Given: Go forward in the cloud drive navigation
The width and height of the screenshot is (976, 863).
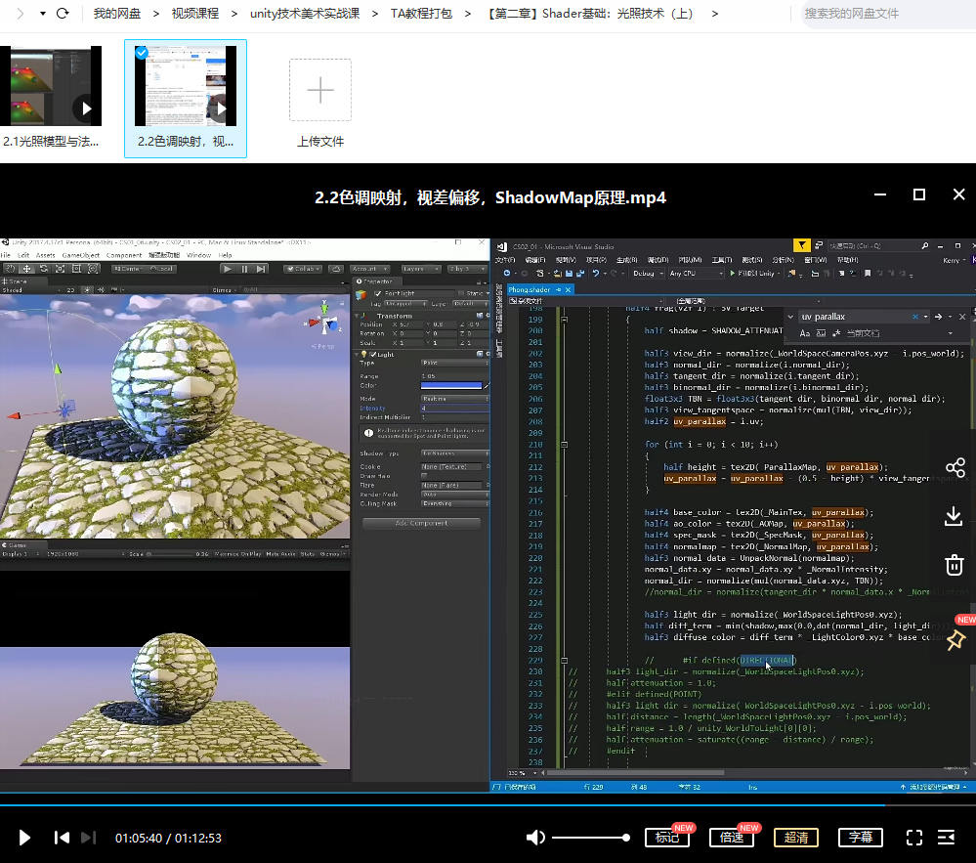Looking at the screenshot, I should (20, 13).
